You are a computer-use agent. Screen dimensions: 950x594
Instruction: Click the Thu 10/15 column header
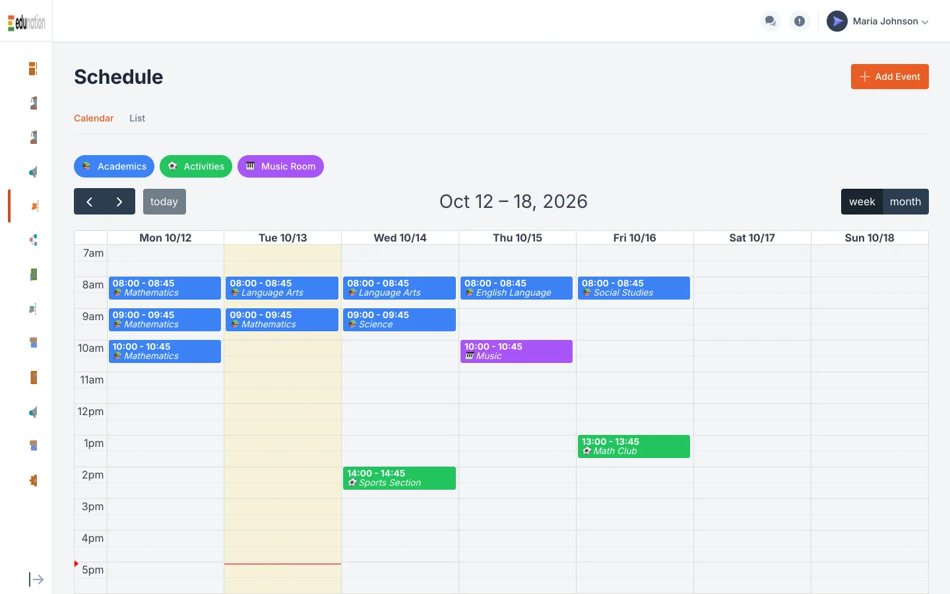(518, 238)
